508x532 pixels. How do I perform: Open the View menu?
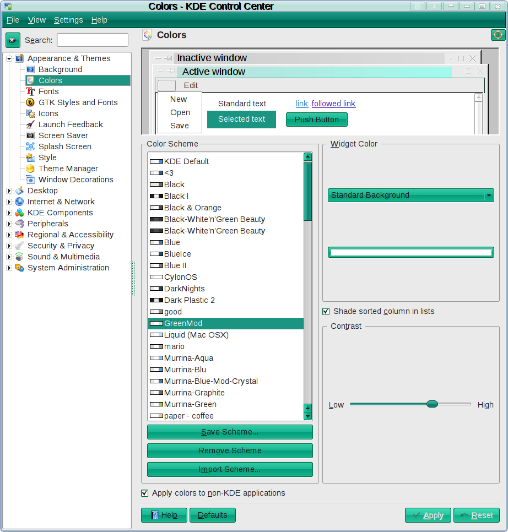pos(37,20)
